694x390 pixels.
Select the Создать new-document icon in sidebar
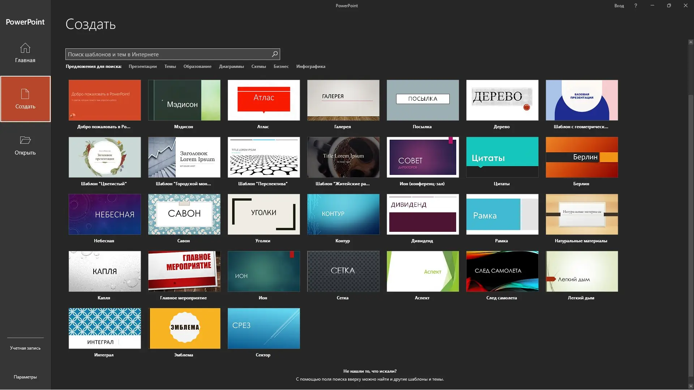[25, 94]
